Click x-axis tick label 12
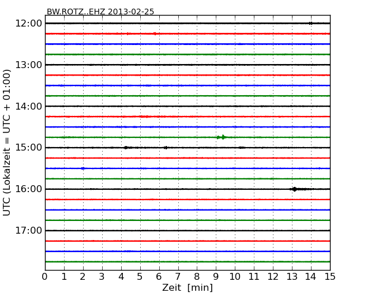Image resolution: width=375 pixels, height=300 pixels. [x=273, y=277]
